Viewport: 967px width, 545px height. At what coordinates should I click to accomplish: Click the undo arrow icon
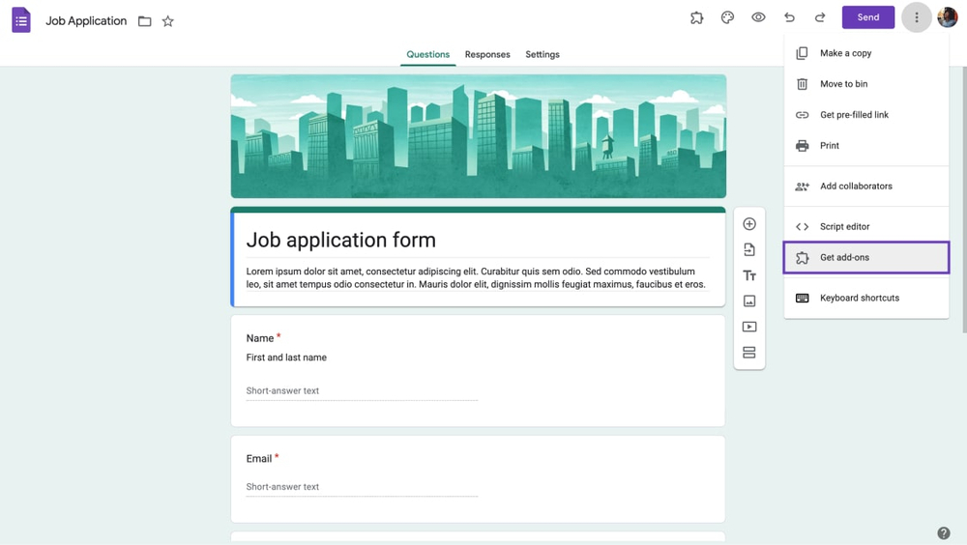click(789, 17)
